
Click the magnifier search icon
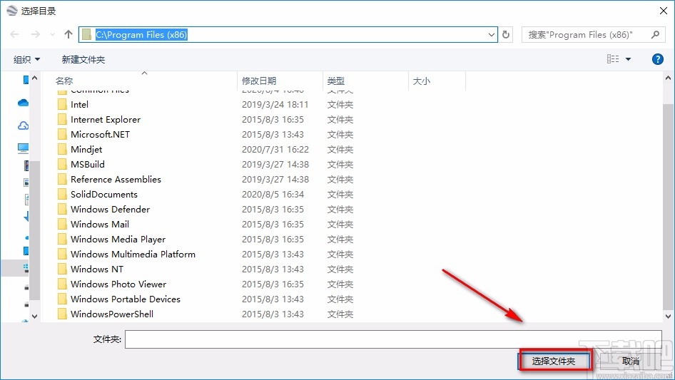coord(655,34)
